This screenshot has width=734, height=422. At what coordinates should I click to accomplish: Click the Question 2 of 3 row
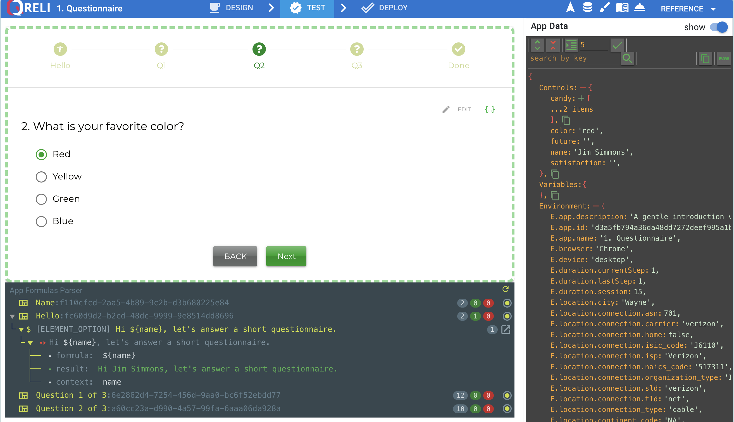tap(260, 409)
